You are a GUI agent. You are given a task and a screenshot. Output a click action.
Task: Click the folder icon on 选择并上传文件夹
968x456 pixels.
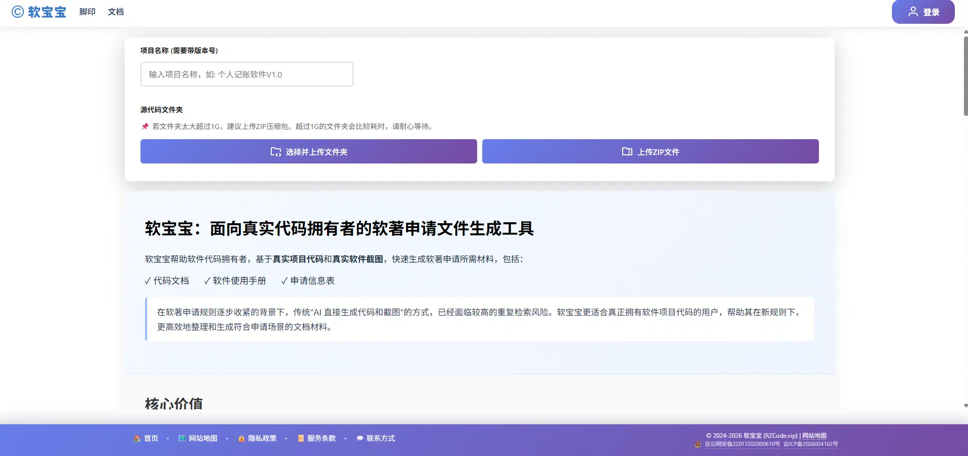pos(276,152)
